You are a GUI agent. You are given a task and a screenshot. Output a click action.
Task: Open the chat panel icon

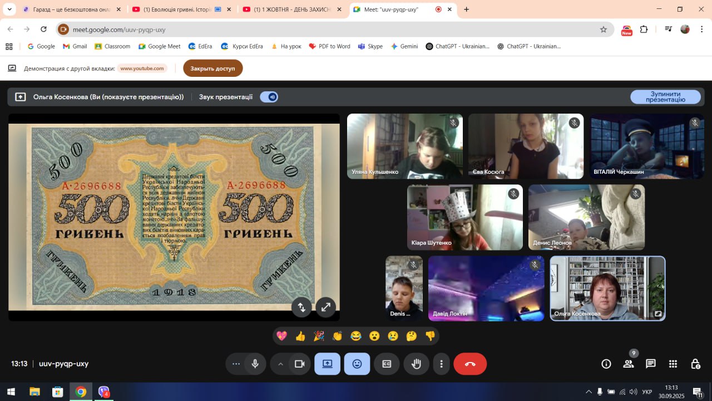point(650,364)
